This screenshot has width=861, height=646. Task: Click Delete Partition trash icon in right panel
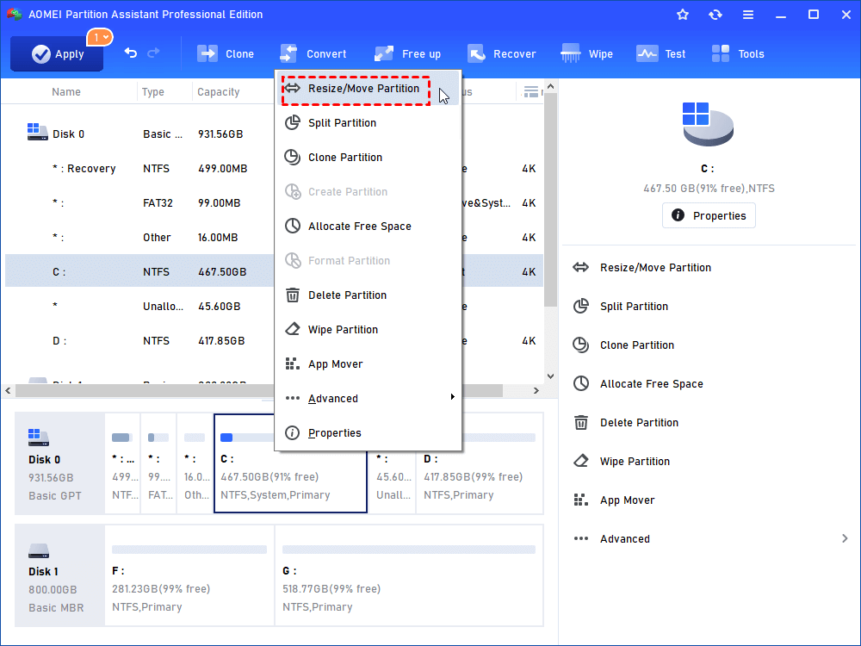click(581, 422)
